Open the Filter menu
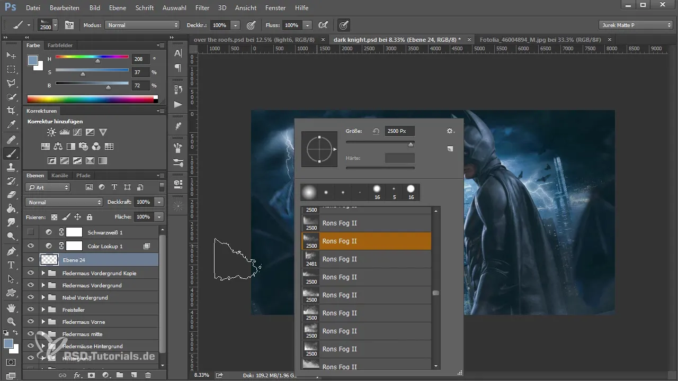This screenshot has width=678, height=381. coord(202,8)
